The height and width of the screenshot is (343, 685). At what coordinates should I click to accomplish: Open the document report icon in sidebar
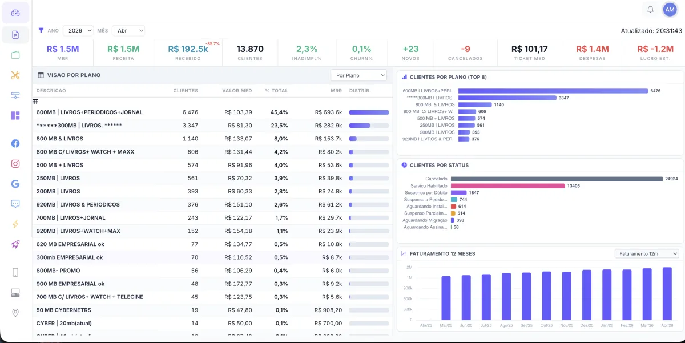15,35
